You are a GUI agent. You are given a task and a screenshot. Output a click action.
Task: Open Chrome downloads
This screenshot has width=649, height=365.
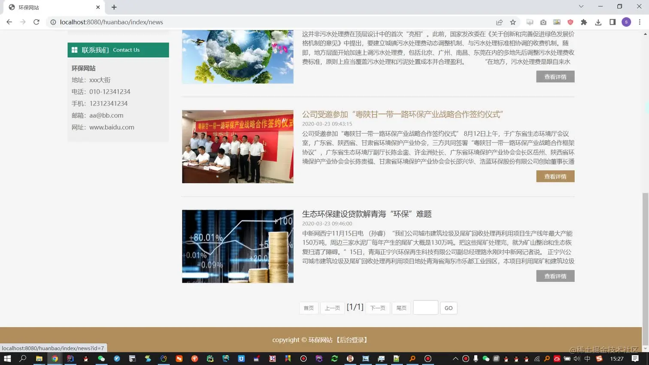click(x=598, y=22)
